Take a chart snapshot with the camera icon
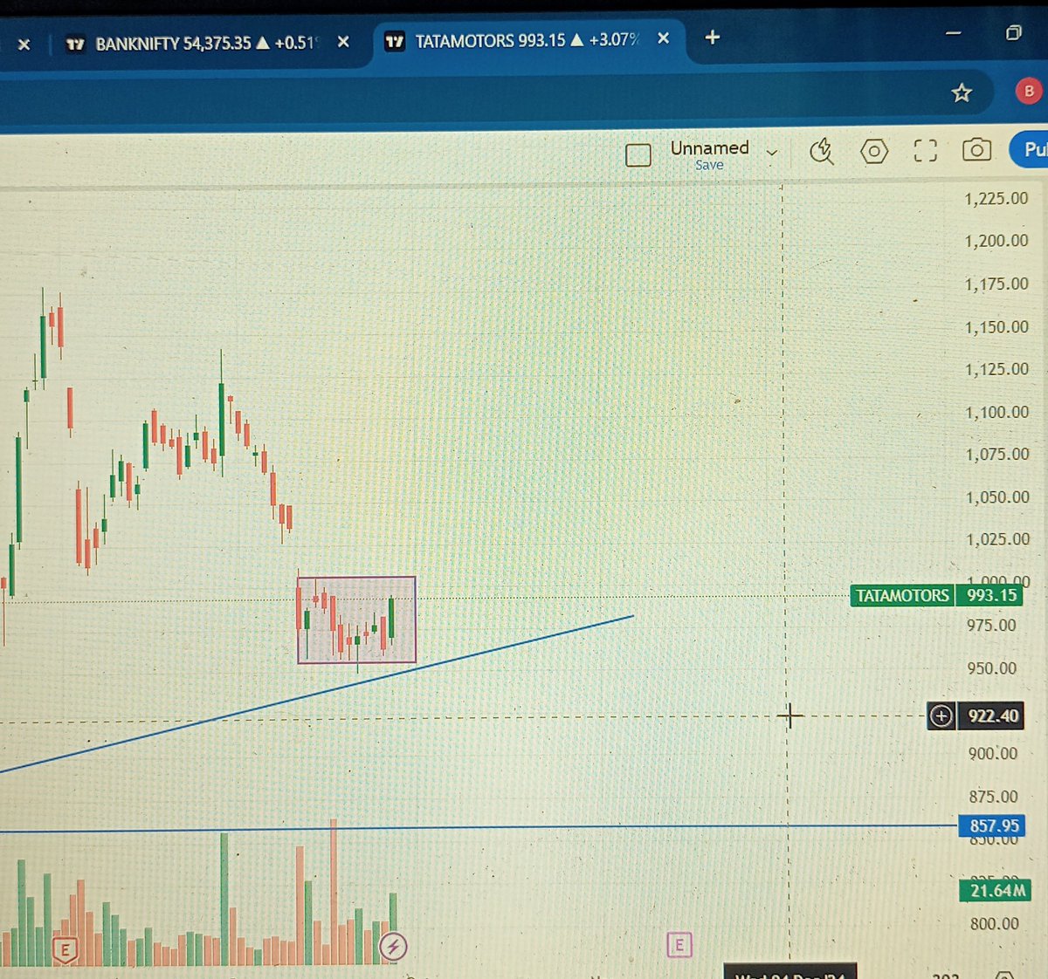 pos(976,150)
